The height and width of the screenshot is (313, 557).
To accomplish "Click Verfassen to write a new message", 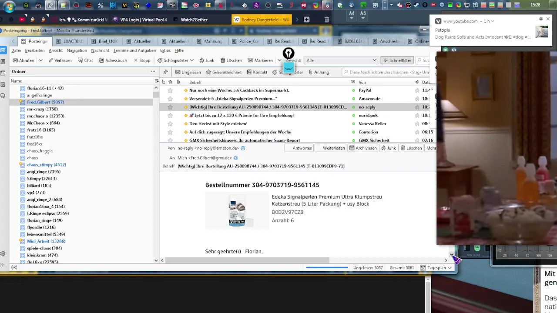I will pyautogui.click(x=60, y=60).
